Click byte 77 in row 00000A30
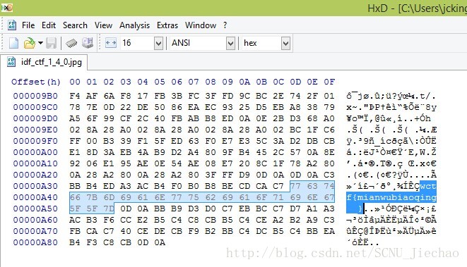467x267 pixels. click(x=295, y=186)
